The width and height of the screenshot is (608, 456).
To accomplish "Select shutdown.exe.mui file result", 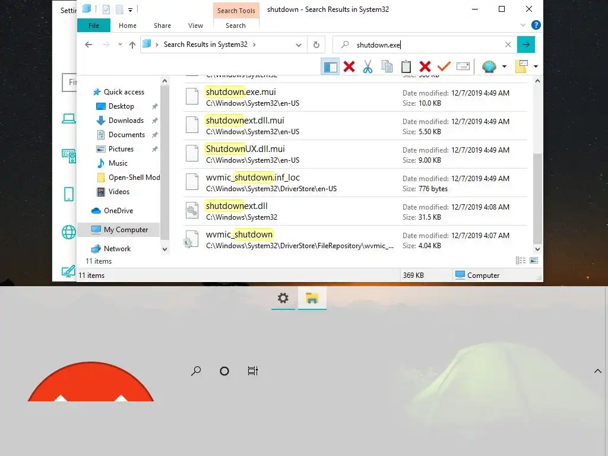I will tap(356, 97).
